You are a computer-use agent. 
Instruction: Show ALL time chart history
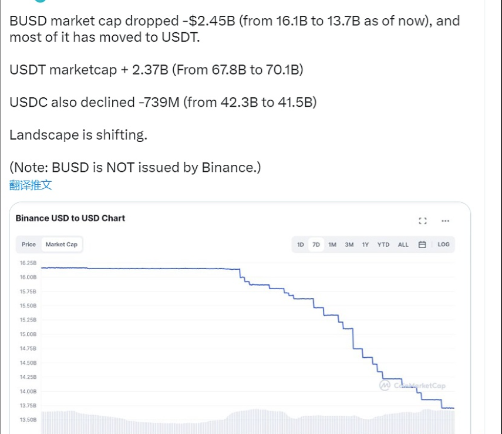click(x=403, y=245)
